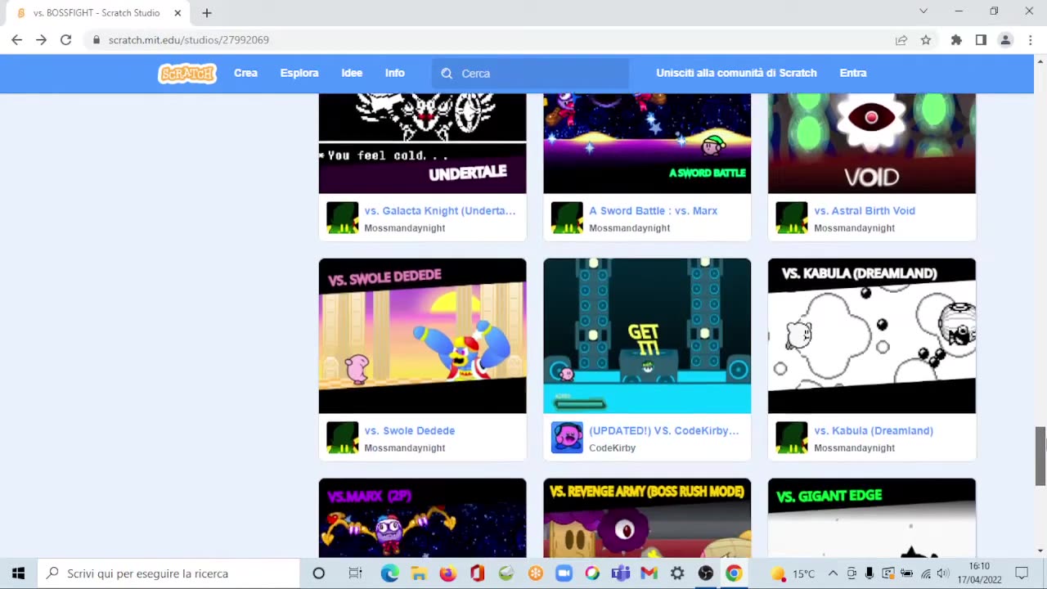Click the Windows taskbar search box
The image size is (1047, 589).
169,573
